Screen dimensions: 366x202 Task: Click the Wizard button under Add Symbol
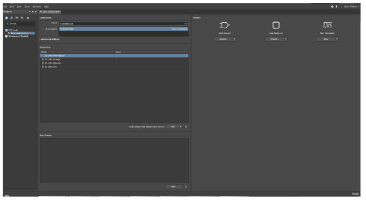click(x=223, y=39)
